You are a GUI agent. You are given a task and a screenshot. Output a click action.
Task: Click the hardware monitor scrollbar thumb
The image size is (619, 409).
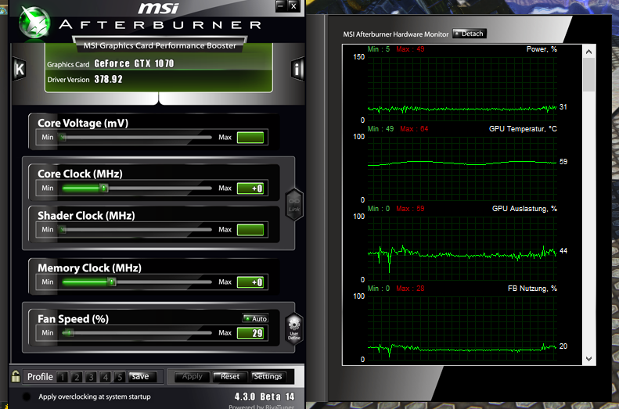tap(588, 74)
